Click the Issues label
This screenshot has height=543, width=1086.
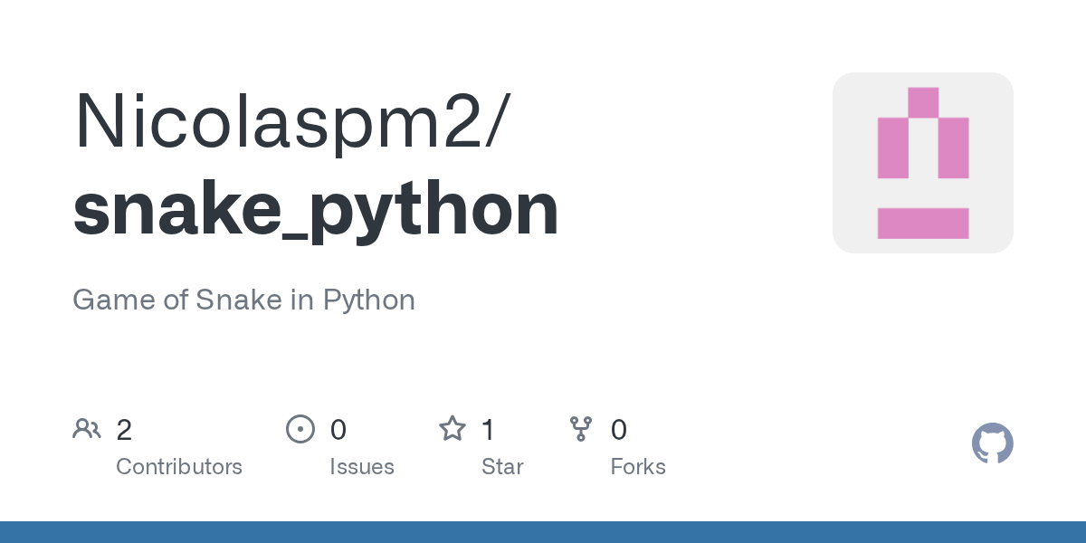click(362, 467)
